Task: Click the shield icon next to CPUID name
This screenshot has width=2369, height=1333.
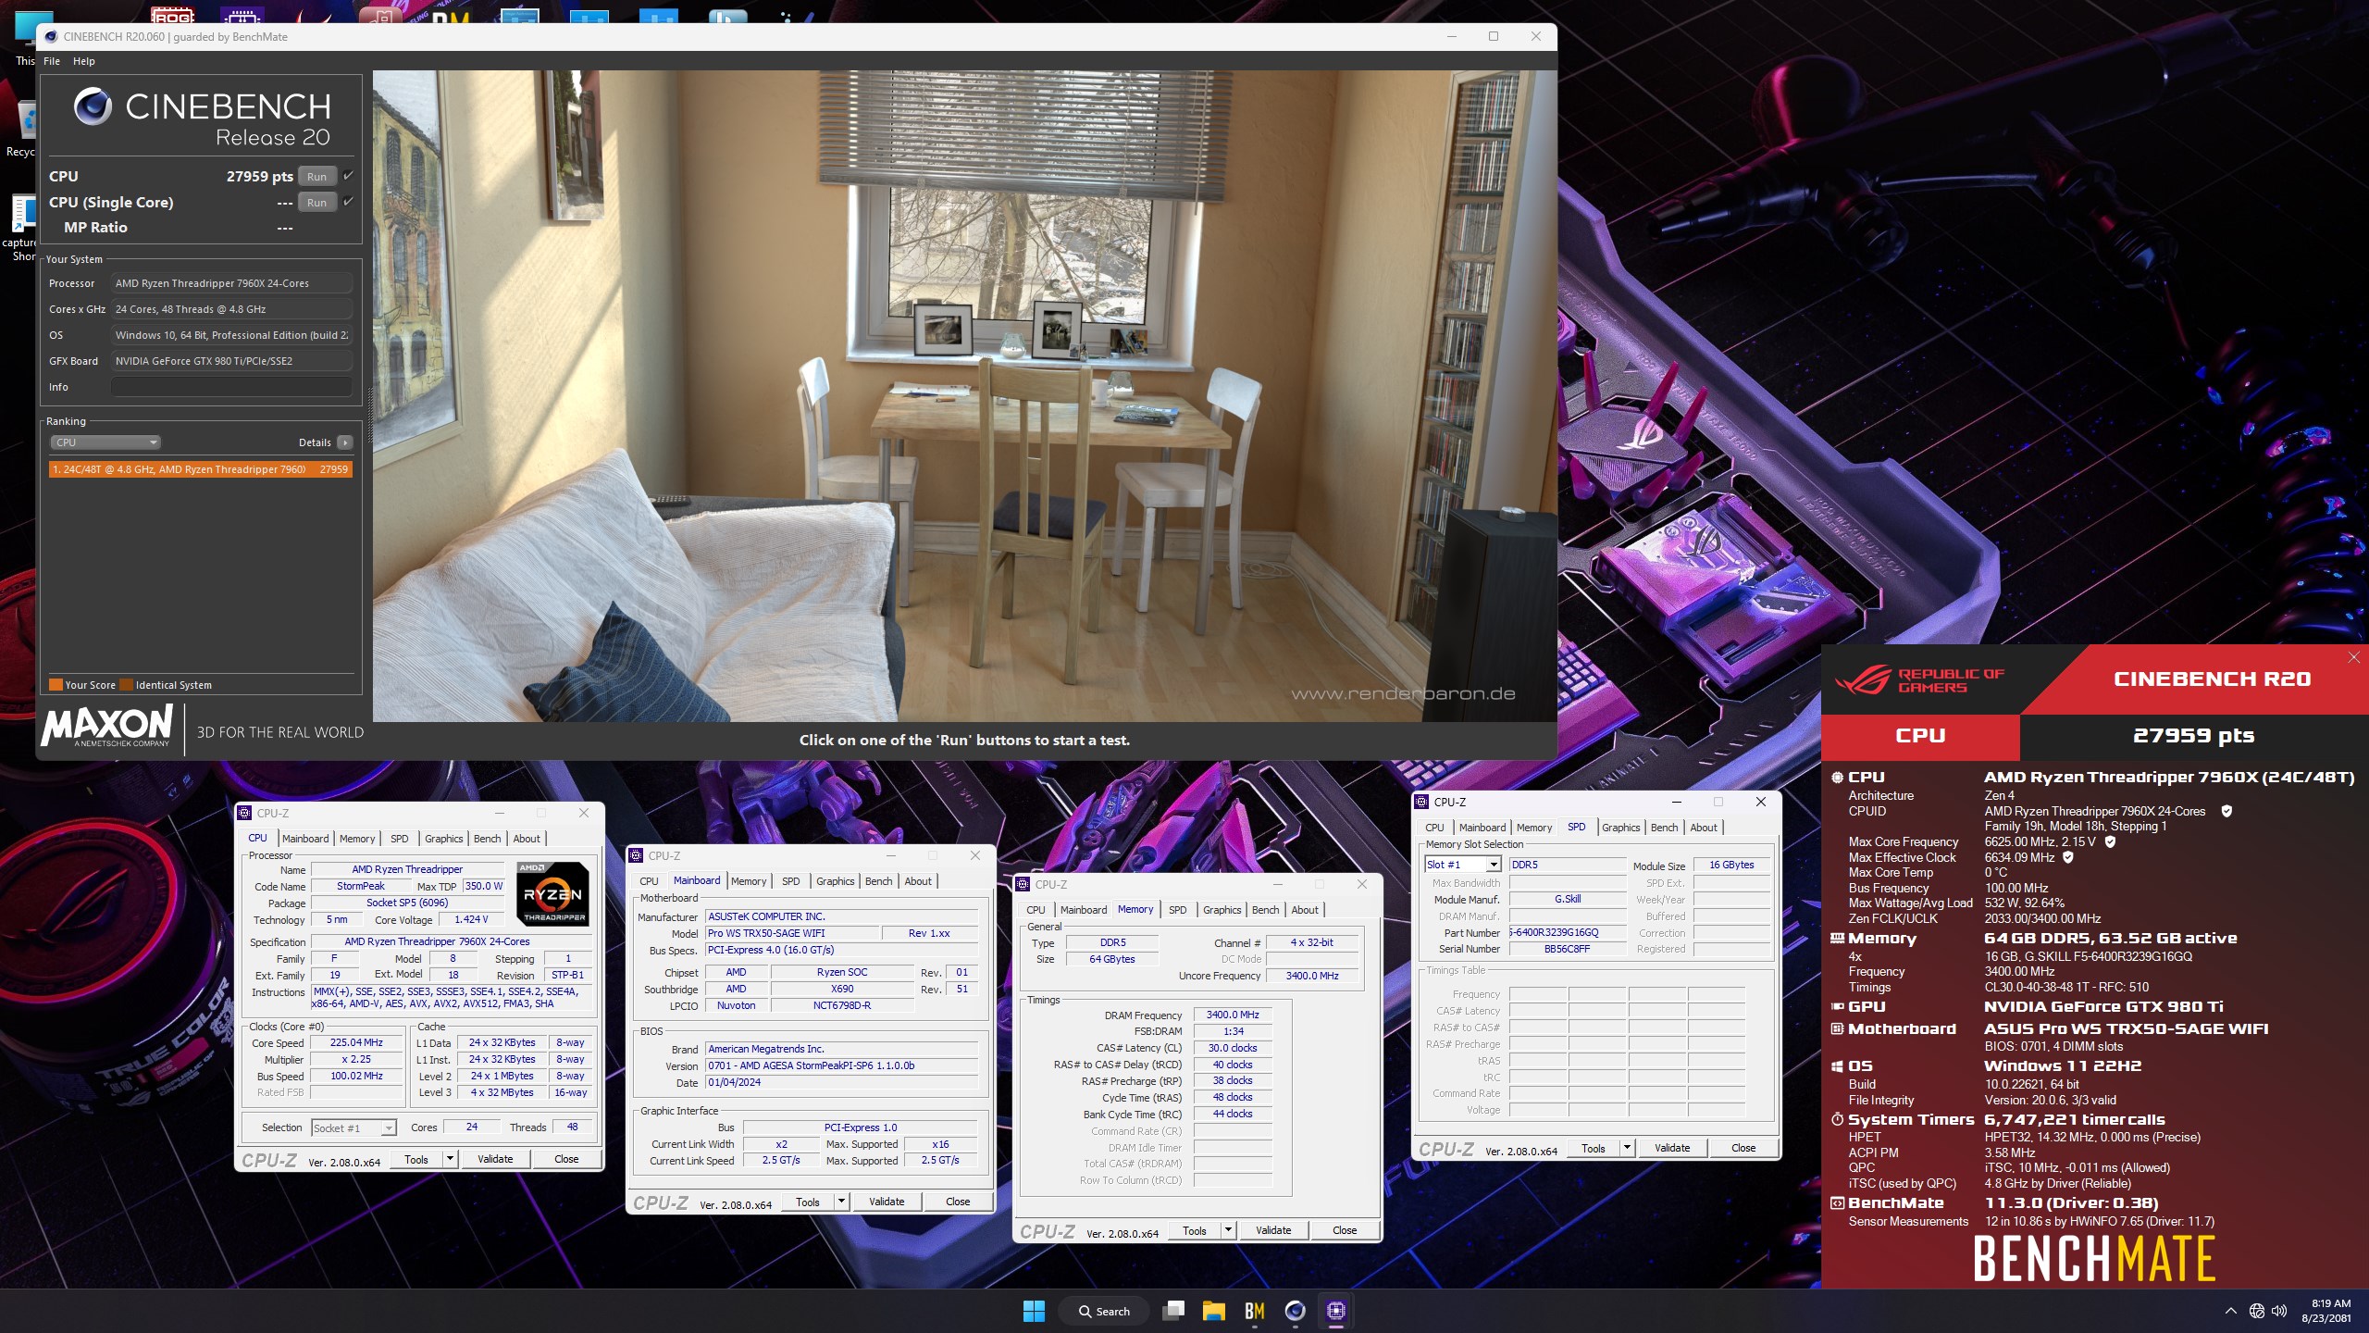Action: tap(2226, 811)
